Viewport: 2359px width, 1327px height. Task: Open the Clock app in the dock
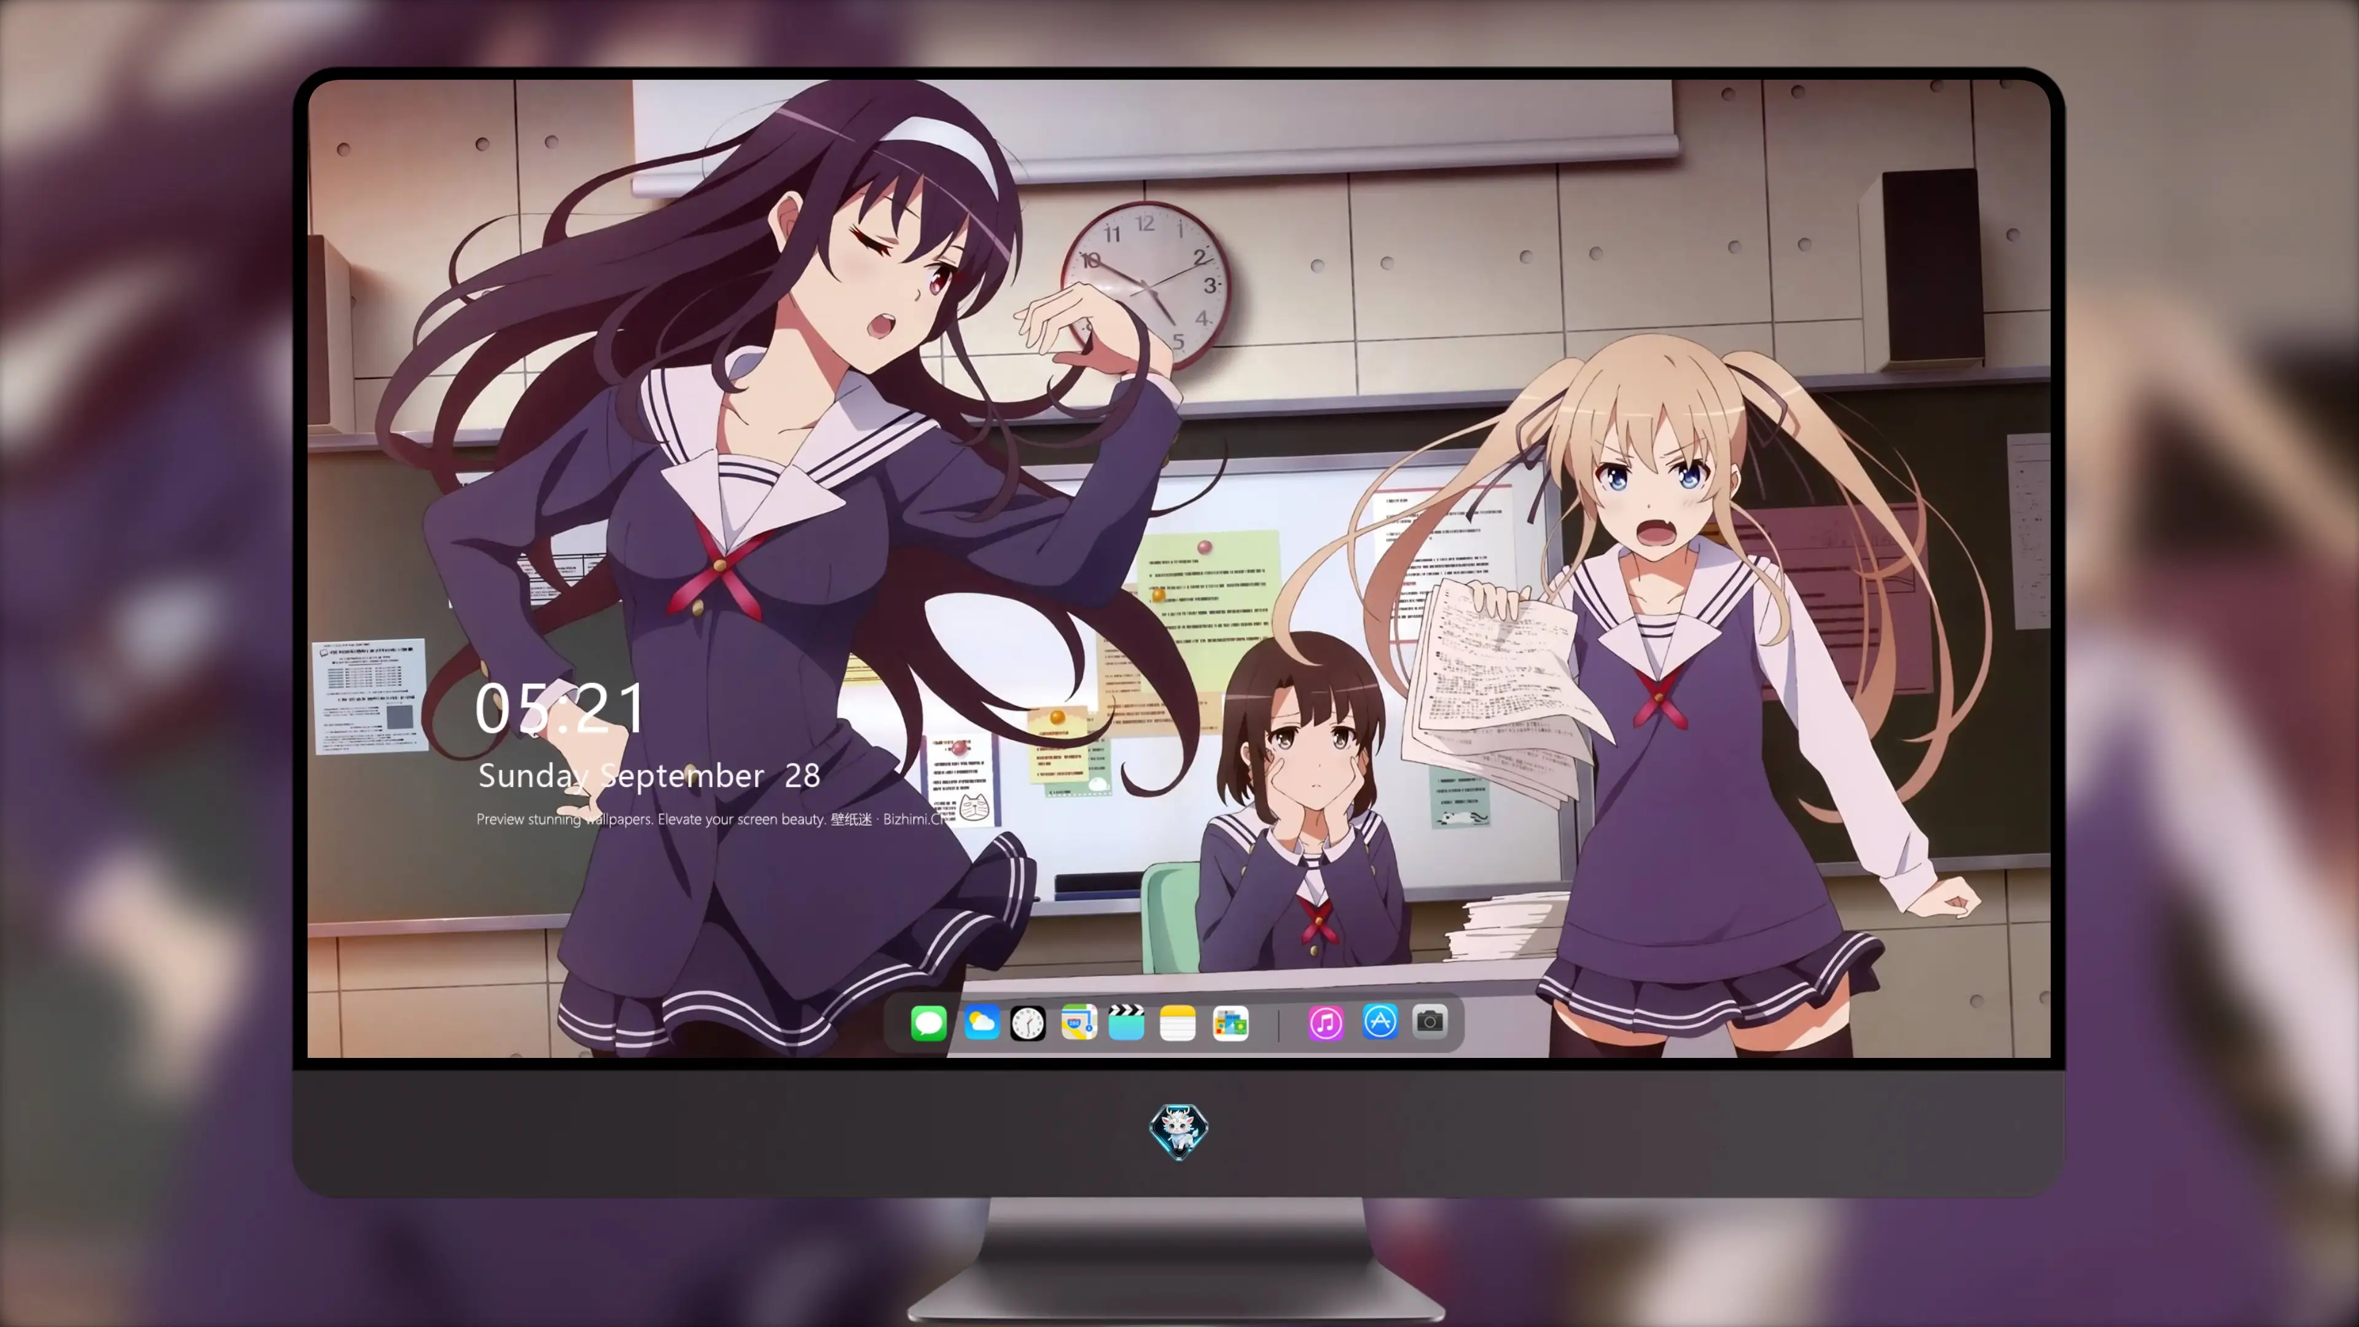(x=1028, y=1023)
